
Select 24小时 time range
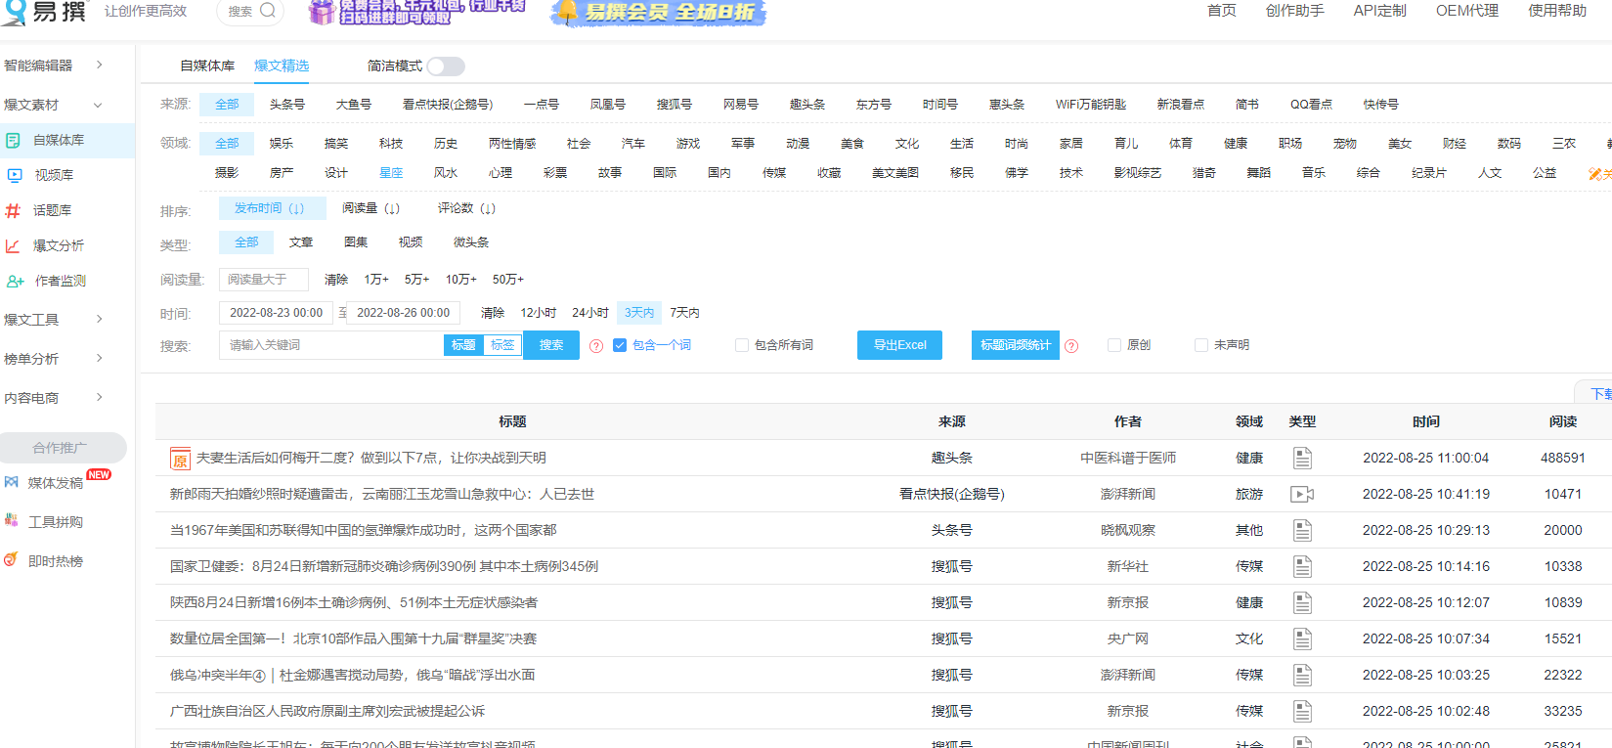(590, 313)
